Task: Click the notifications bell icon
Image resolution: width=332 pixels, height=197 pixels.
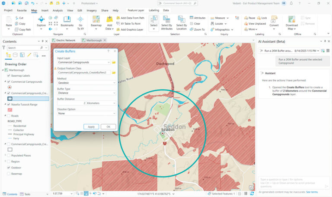Action: pos(291,3)
